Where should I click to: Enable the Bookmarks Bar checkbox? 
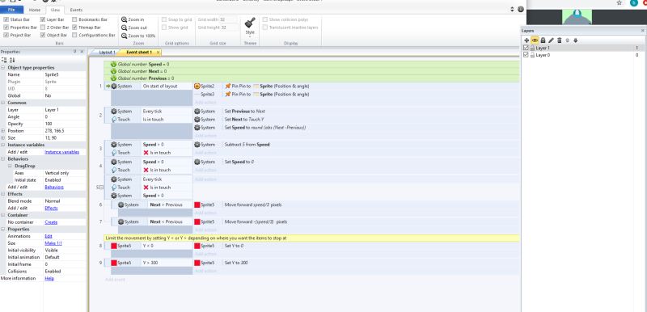(x=74, y=19)
